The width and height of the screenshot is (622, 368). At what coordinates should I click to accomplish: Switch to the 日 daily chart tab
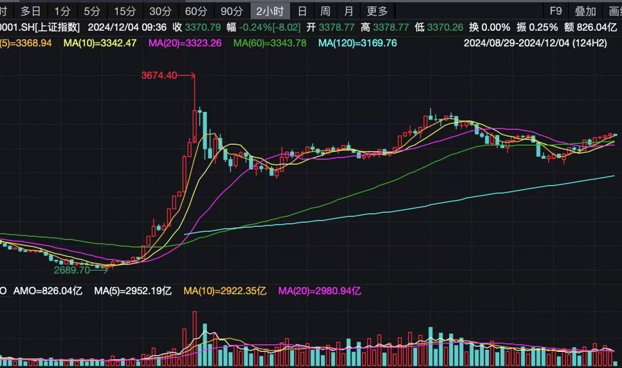(302, 11)
